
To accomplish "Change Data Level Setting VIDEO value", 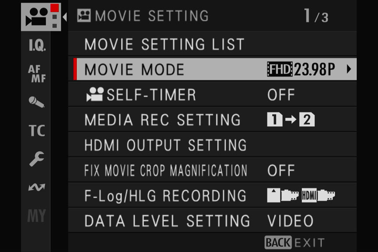I will coord(290,221).
